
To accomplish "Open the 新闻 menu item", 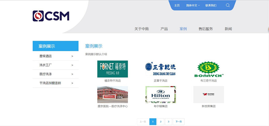I will point(228,29).
